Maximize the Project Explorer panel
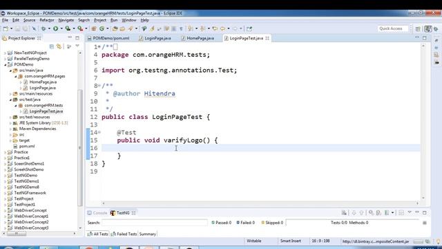Viewport: 442px width, 249px height. coord(77,38)
